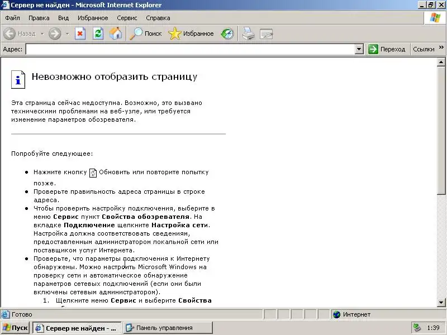
Task: Click the status bar page icon near Готово
Action: click(x=5, y=314)
